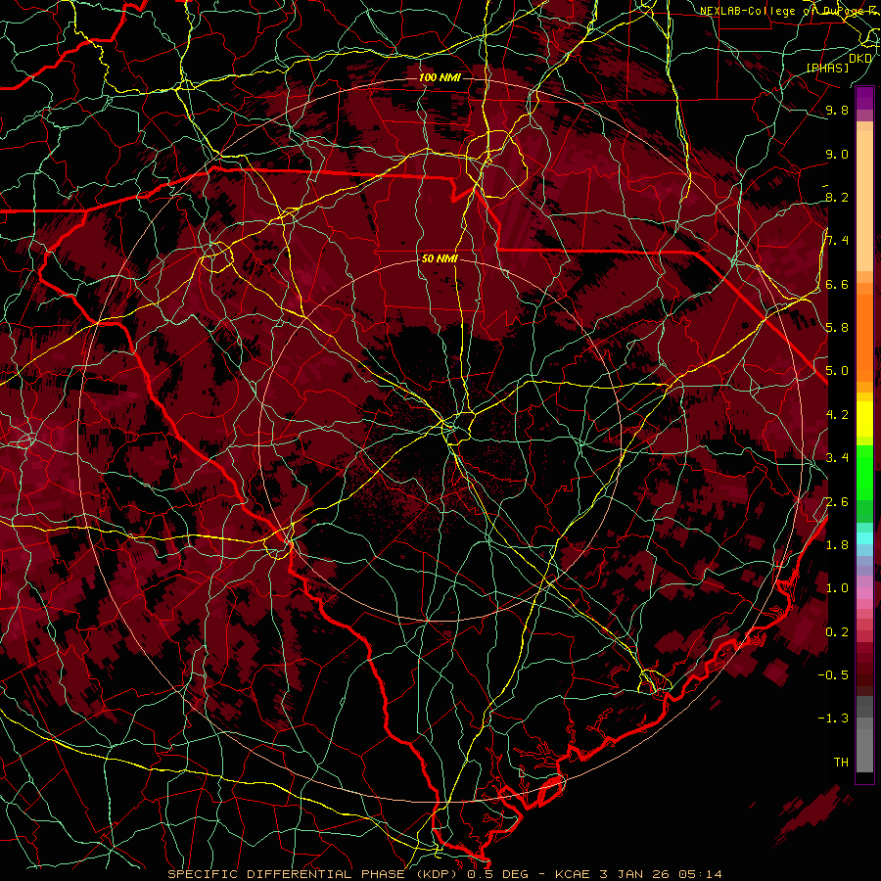Pick the pink segment of the color bar
Image resolution: width=881 pixels, height=881 pixels.
864,594
